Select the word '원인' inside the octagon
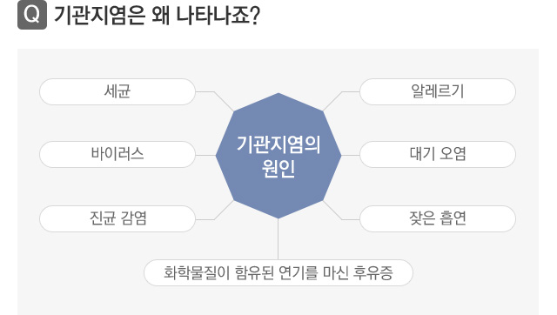Screen dimensions: 557x315 coord(278,168)
